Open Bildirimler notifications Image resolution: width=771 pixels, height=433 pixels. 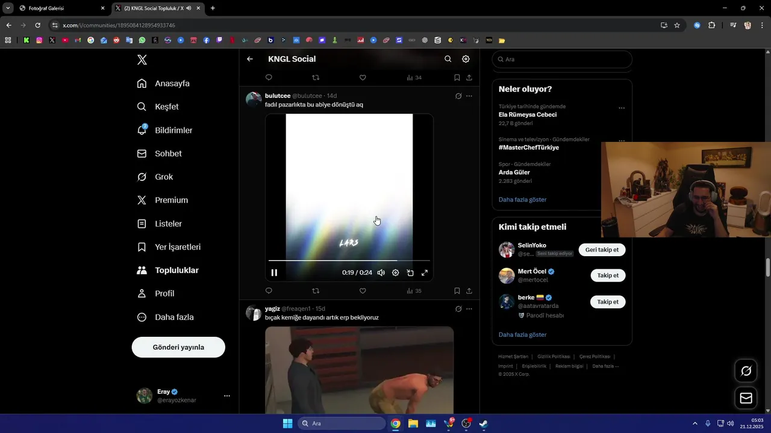(164, 130)
